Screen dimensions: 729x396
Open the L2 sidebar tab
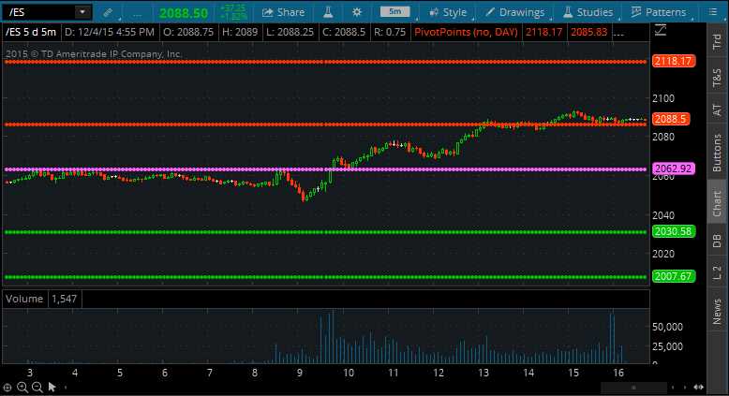(717, 272)
